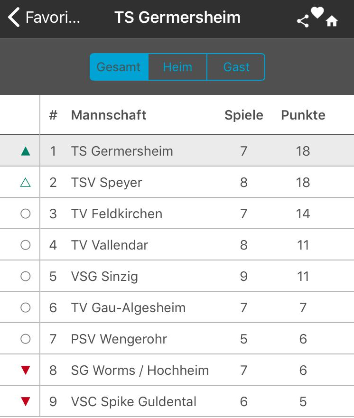This screenshot has height=418, width=354.
Task: Open TV Vallendar team row
Action: pyautogui.click(x=177, y=245)
